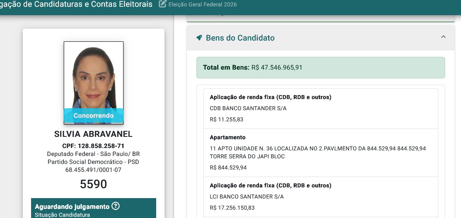
Task: Select the LCI Banco Santander asset entry
Action: [x=320, y=197]
